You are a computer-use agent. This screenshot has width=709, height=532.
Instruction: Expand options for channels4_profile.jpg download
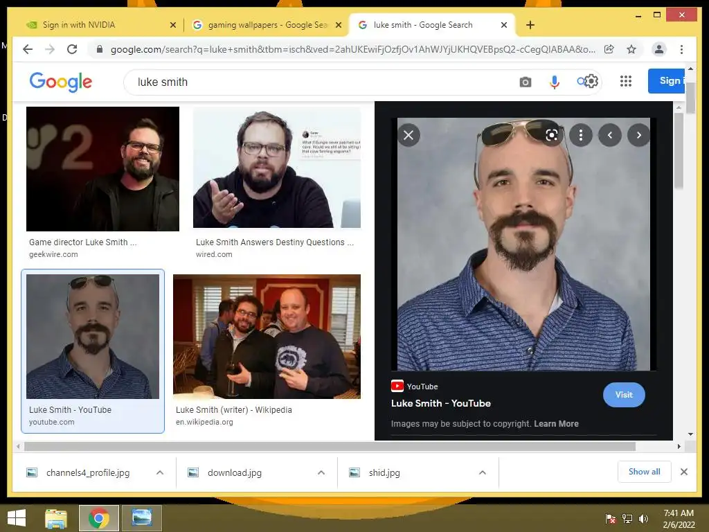[x=160, y=472]
